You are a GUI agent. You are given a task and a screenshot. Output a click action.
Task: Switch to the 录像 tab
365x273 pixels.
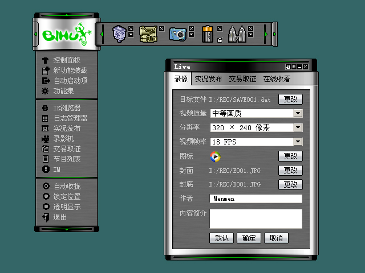tap(181, 79)
